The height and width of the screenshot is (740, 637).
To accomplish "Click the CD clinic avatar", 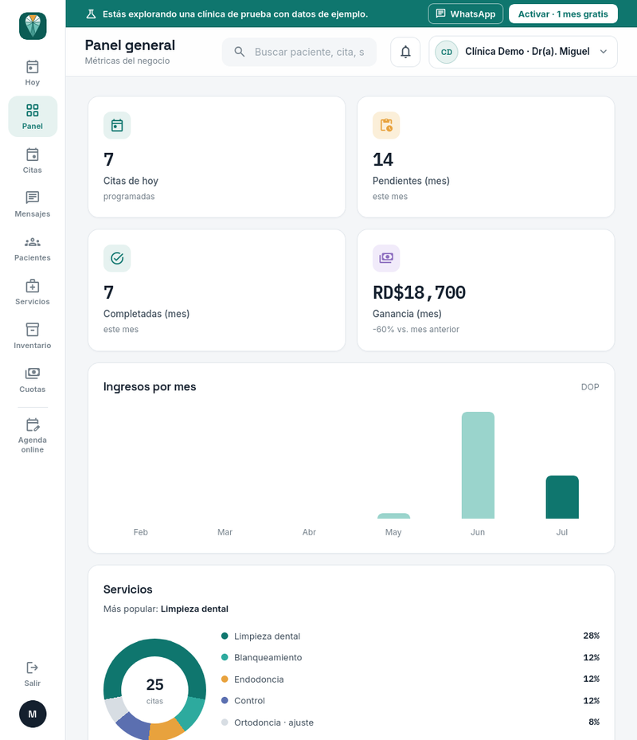I will pos(447,52).
